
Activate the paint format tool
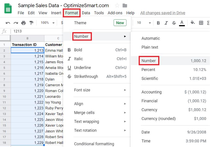(x=31, y=23)
